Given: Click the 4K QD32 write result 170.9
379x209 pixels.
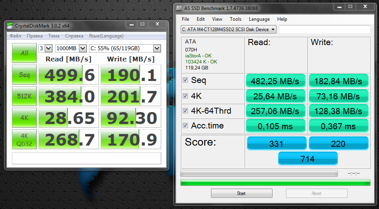Looking at the screenshot, I should [x=131, y=139].
